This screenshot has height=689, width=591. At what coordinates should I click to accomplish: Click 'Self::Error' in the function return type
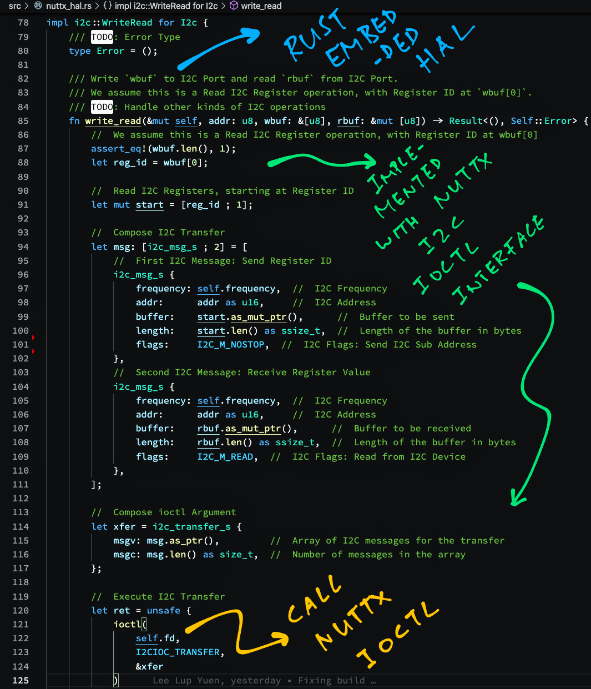click(541, 120)
